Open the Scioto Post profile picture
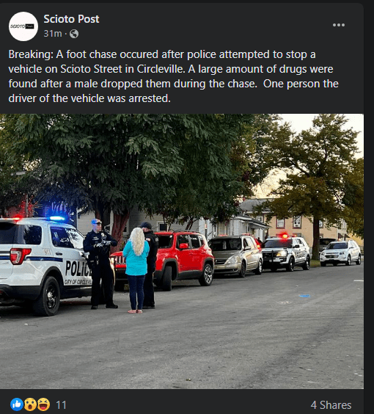The width and height of the screenshot is (374, 414). (x=23, y=26)
